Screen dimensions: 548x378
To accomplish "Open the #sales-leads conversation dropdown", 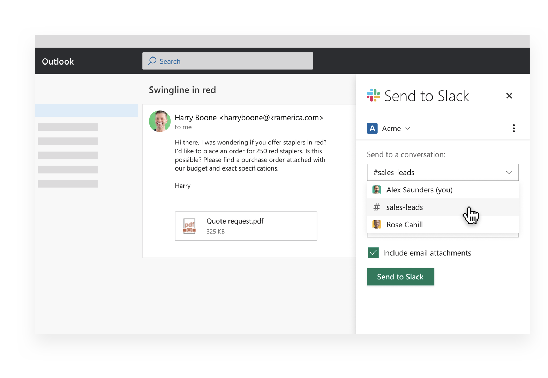I will coord(443,172).
